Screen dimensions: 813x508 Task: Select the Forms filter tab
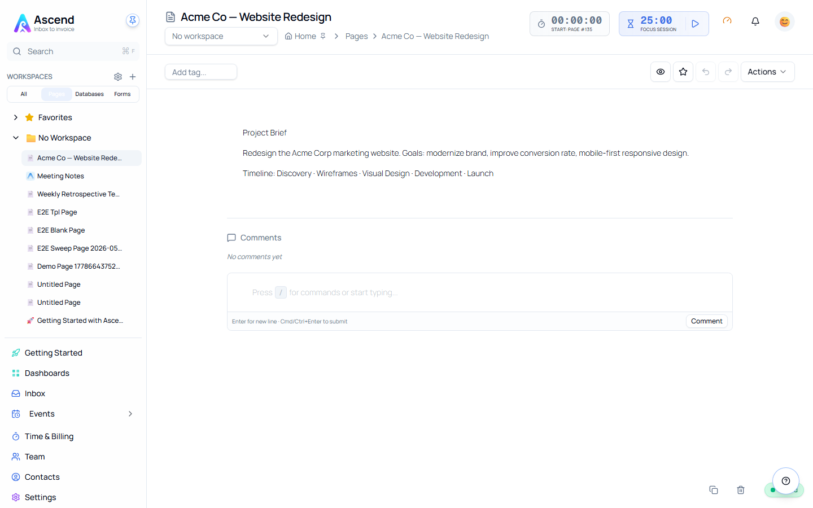[x=122, y=94]
